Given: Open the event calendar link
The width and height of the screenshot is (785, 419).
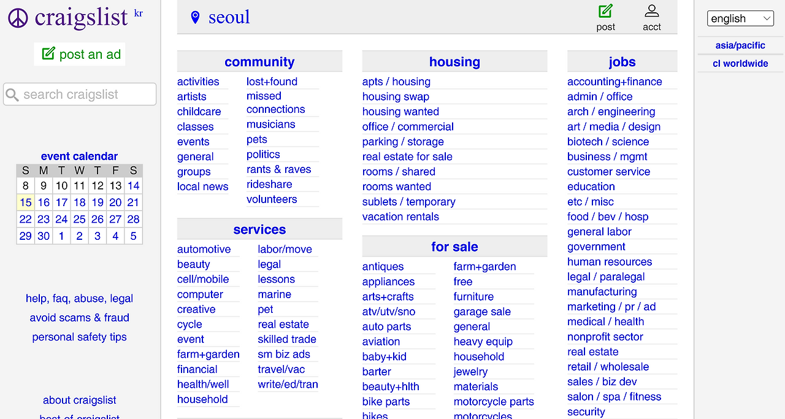Looking at the screenshot, I should click(79, 156).
